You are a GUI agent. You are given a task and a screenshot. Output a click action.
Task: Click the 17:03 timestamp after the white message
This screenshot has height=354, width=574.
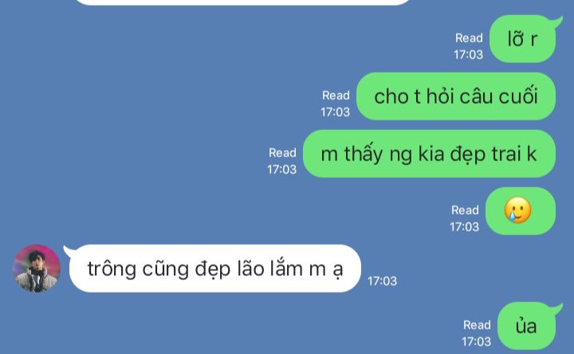[x=382, y=281]
